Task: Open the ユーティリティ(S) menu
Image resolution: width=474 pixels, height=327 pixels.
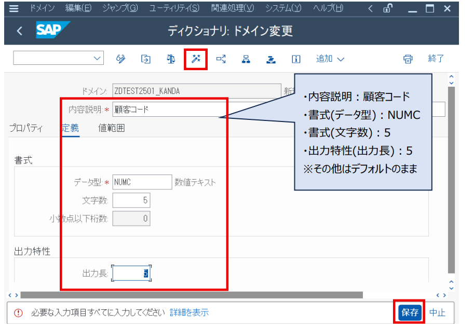Action: (x=174, y=8)
